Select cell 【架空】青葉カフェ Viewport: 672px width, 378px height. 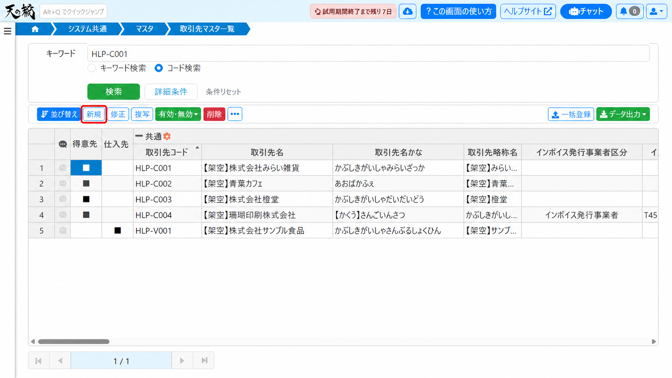pos(267,184)
